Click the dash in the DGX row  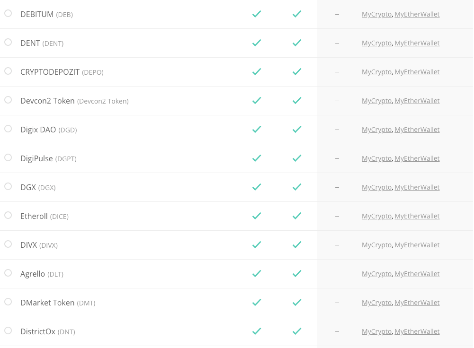[x=337, y=187]
